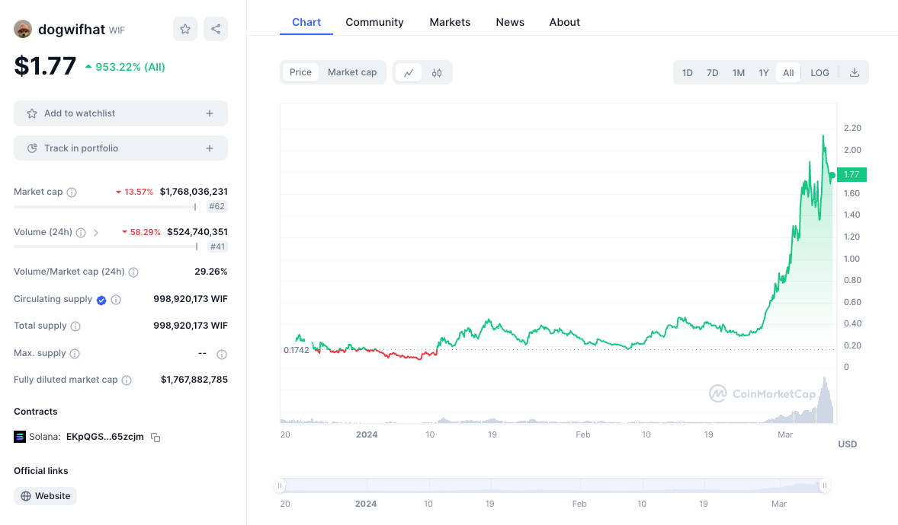Click the #41 volume rank badge
Screen dimensions: 898x525
217,247
